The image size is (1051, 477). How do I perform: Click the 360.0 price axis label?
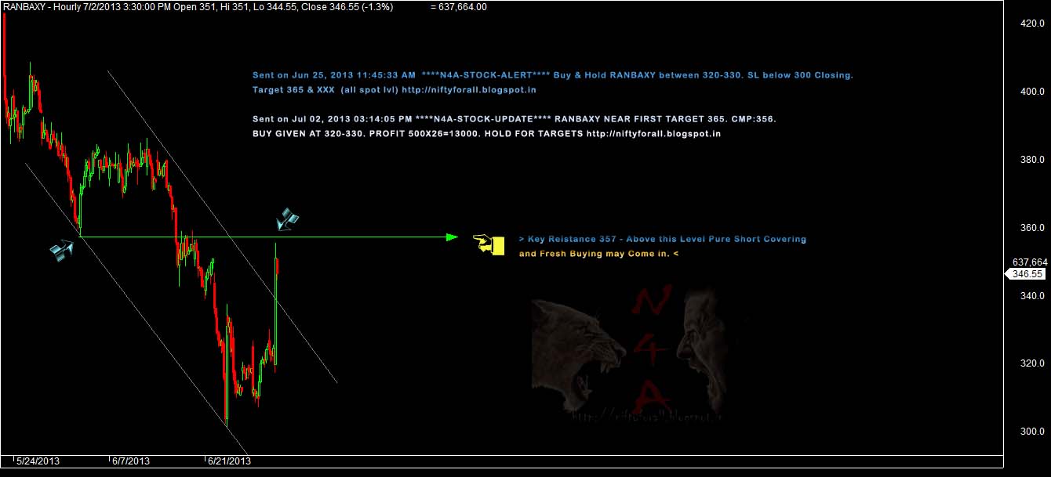[1031, 228]
